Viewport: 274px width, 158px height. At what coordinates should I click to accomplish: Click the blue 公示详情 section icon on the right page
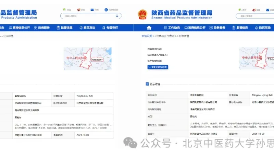[x=147, y=84]
